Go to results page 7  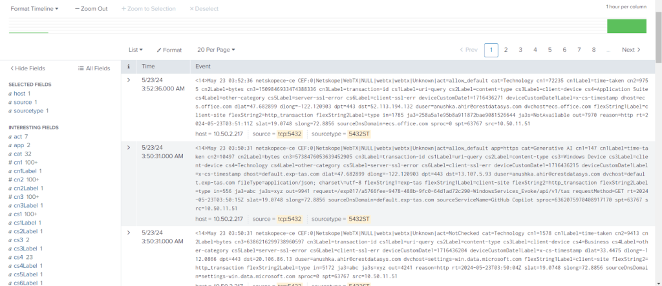[579, 50]
